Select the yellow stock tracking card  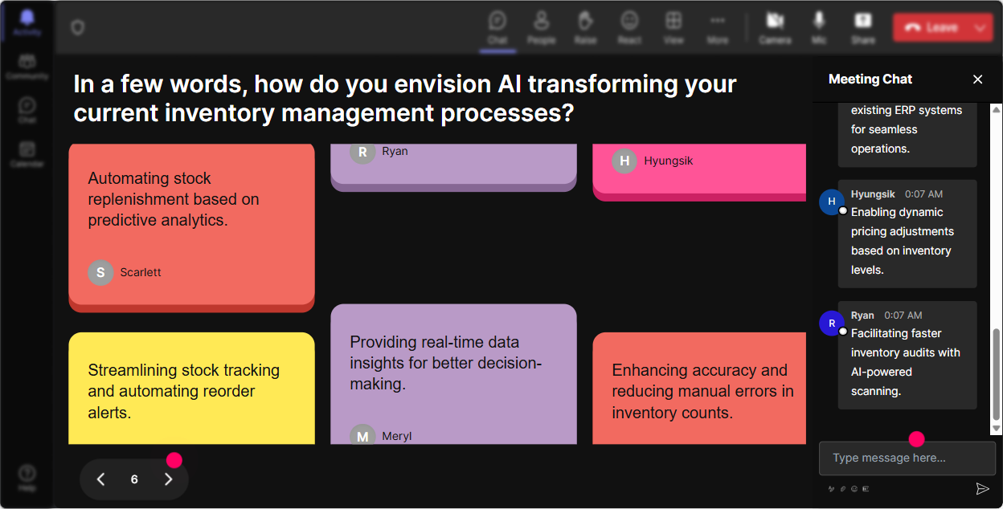191,389
